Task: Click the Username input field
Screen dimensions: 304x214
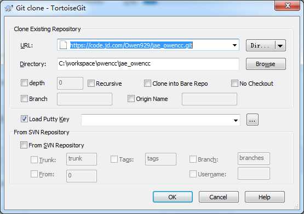Action: (x=254, y=174)
